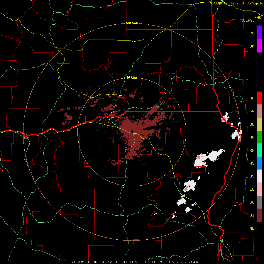Click the RF purple legend color swatch
This screenshot has width=264, height=264.
[x=259, y=33]
